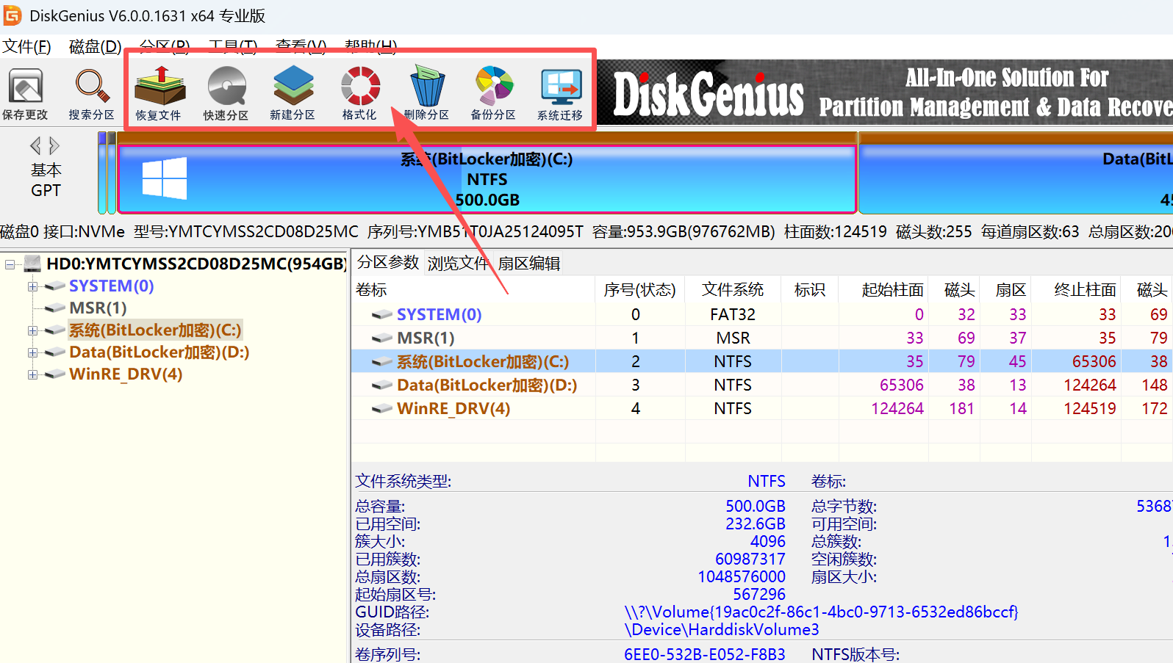
Task: Expand 系统(BitLocker加密)(C:) tree node
Action: coord(32,330)
